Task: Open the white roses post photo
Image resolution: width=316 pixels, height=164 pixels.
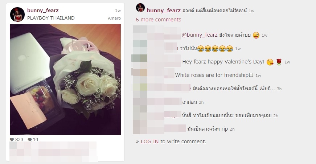Action: pos(65,79)
